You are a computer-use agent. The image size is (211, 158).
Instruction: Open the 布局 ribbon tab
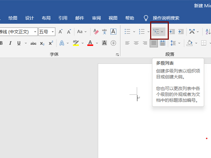coord(46,18)
